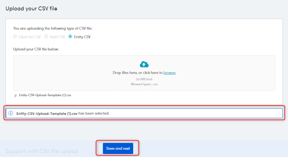The image size is (288, 157).
Task: Click the 'Allowed types: .csv' text
Action: click(x=144, y=84)
